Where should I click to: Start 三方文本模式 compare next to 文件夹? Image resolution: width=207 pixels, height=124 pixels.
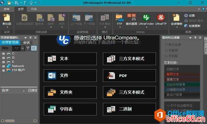[129, 92]
